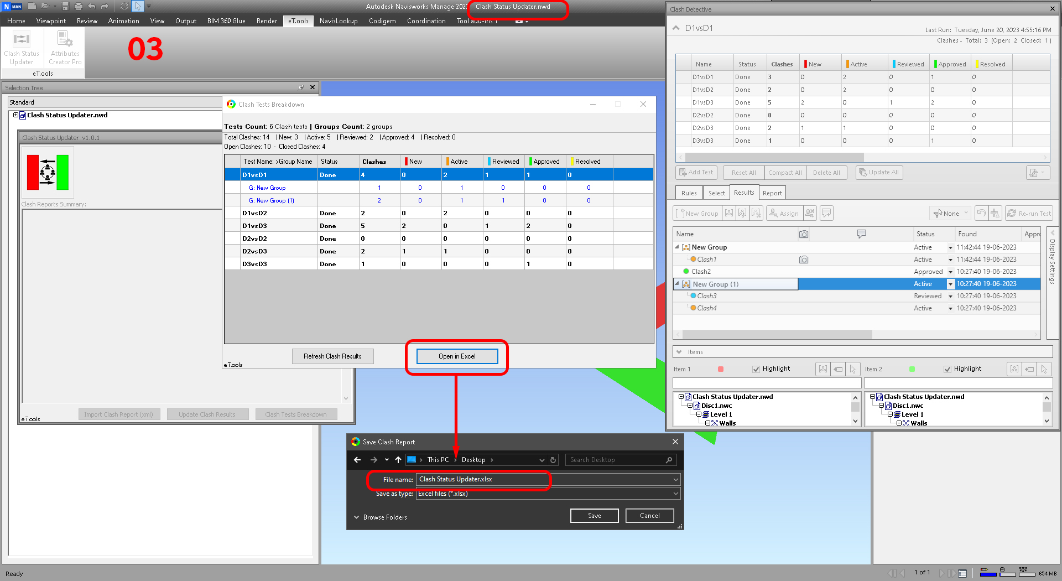Click the Redo arrow in quick access toolbar
Image resolution: width=1062 pixels, height=581 pixels.
click(105, 6)
